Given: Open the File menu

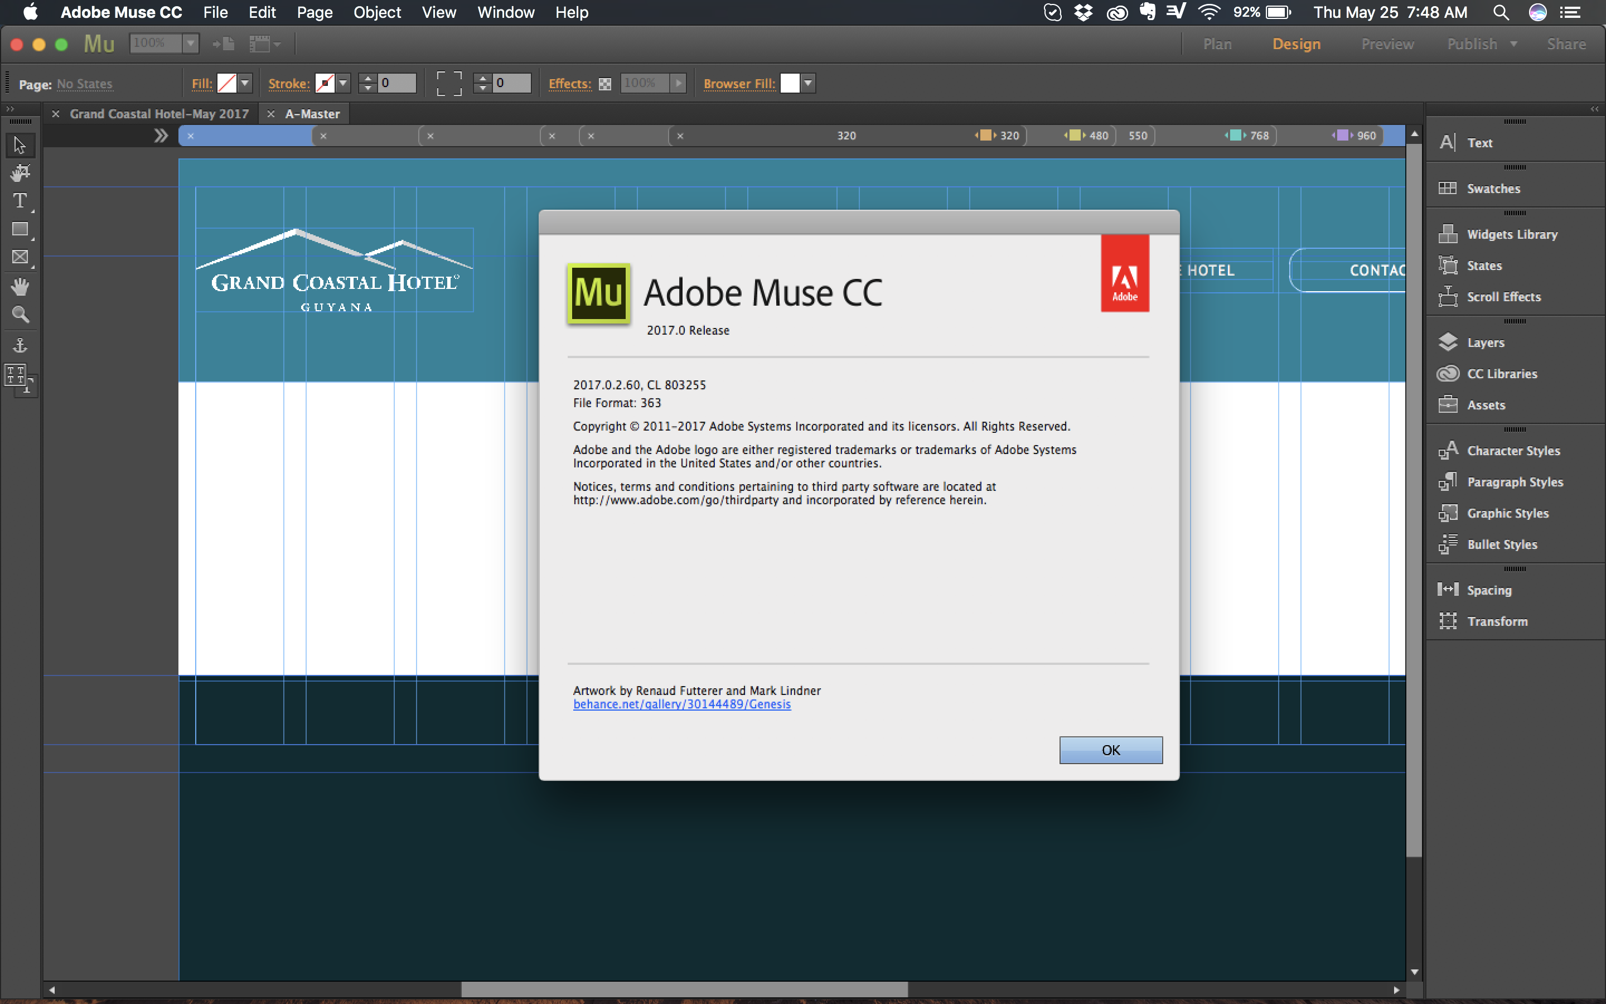Looking at the screenshot, I should tap(216, 13).
